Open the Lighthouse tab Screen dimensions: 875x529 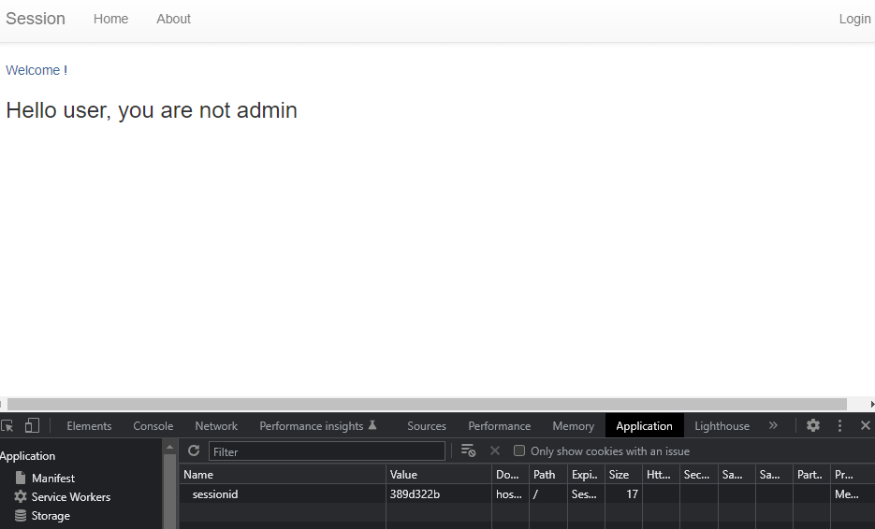click(x=722, y=426)
